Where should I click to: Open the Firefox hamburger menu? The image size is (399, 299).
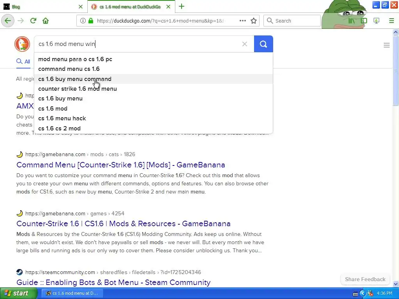[x=392, y=21]
